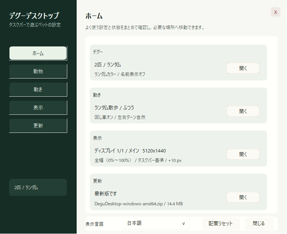Click 開く in the デグー card
The image size is (287, 234).
(x=243, y=68)
